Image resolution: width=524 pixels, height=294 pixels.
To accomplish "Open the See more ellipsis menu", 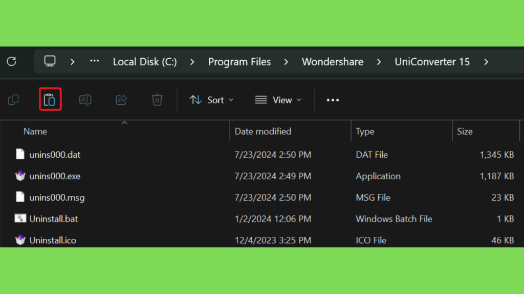I will point(333,100).
